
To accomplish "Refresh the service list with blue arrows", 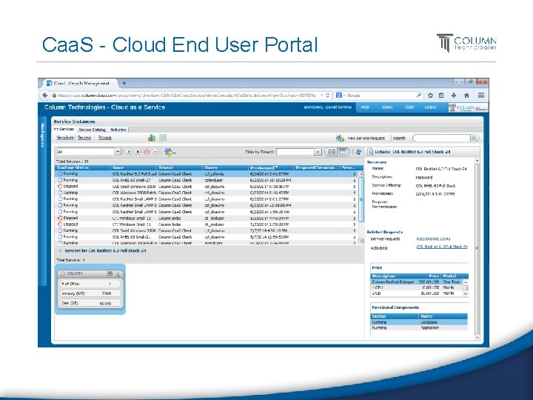I will coord(358,152).
